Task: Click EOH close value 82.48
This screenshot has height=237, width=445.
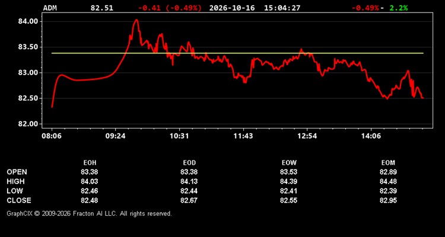Action: click(x=90, y=200)
